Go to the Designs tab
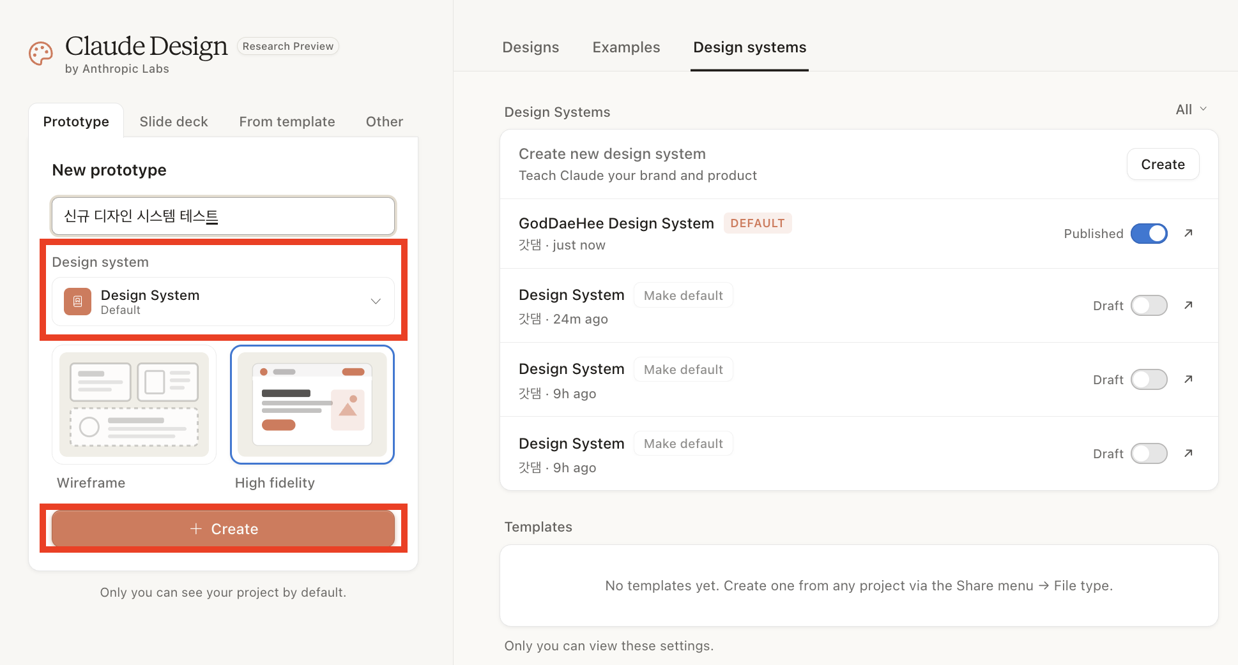1238x665 pixels. point(530,47)
